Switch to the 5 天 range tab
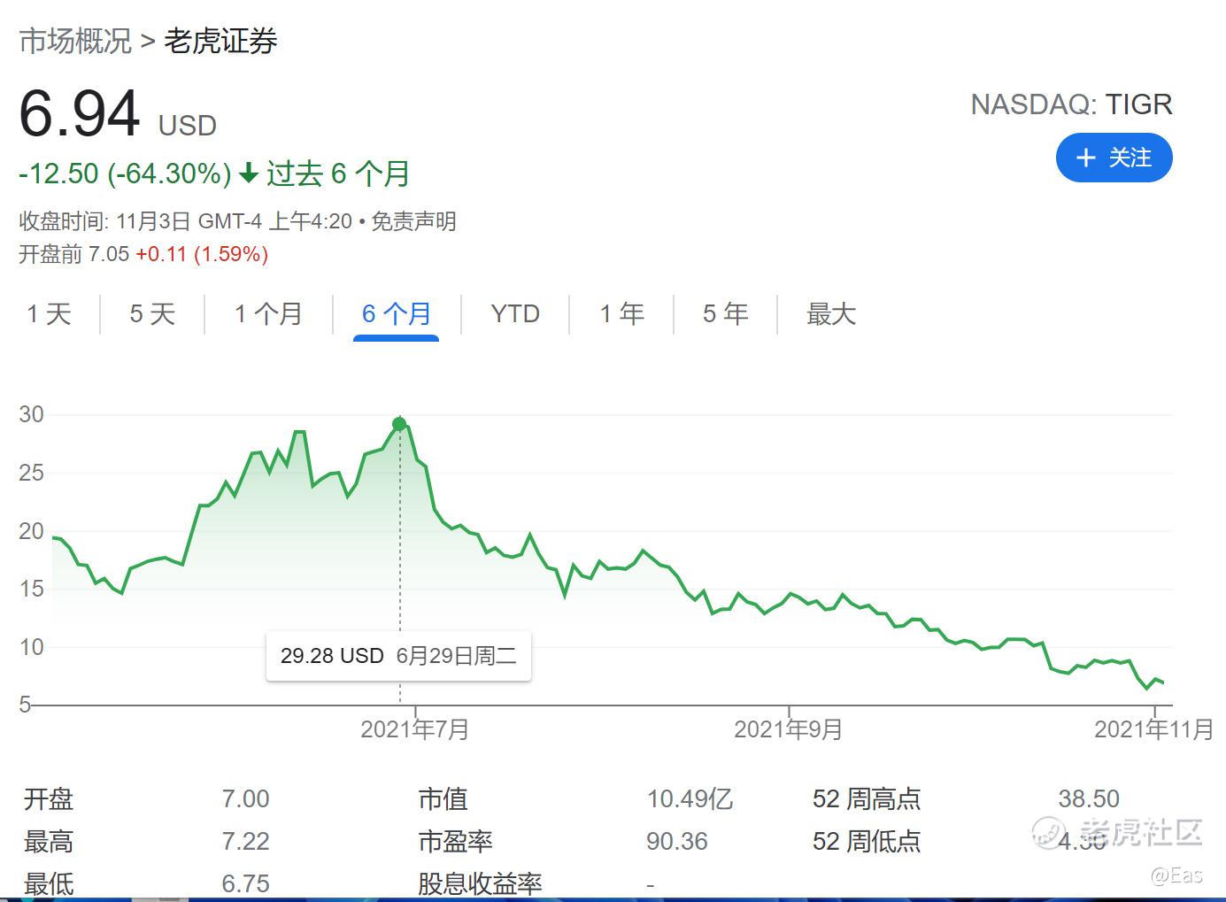 152,313
